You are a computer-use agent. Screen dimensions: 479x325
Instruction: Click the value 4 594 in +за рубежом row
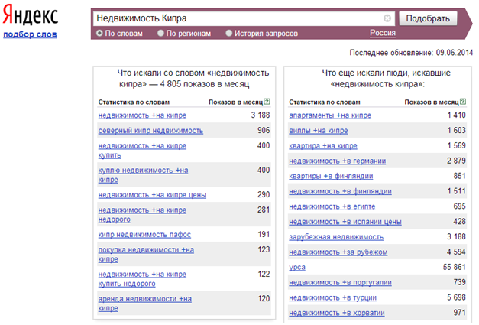click(x=456, y=252)
